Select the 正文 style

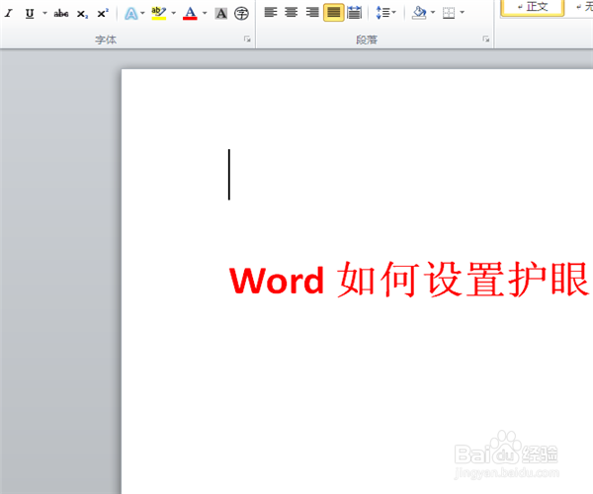533,7
